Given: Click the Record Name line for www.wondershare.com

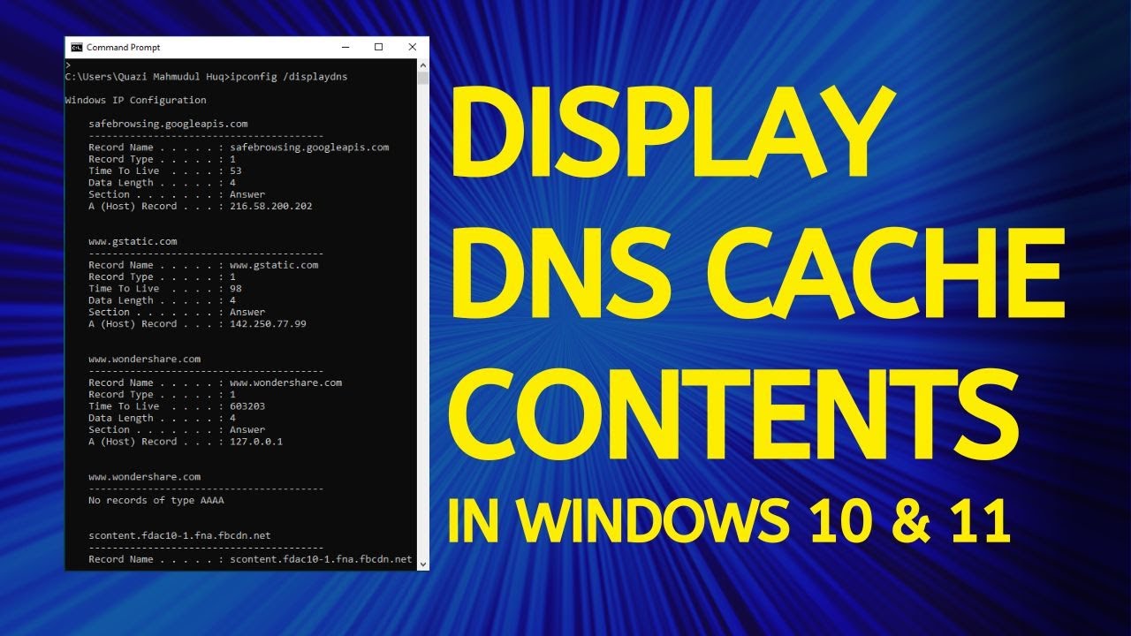Looking at the screenshot, I should [215, 382].
